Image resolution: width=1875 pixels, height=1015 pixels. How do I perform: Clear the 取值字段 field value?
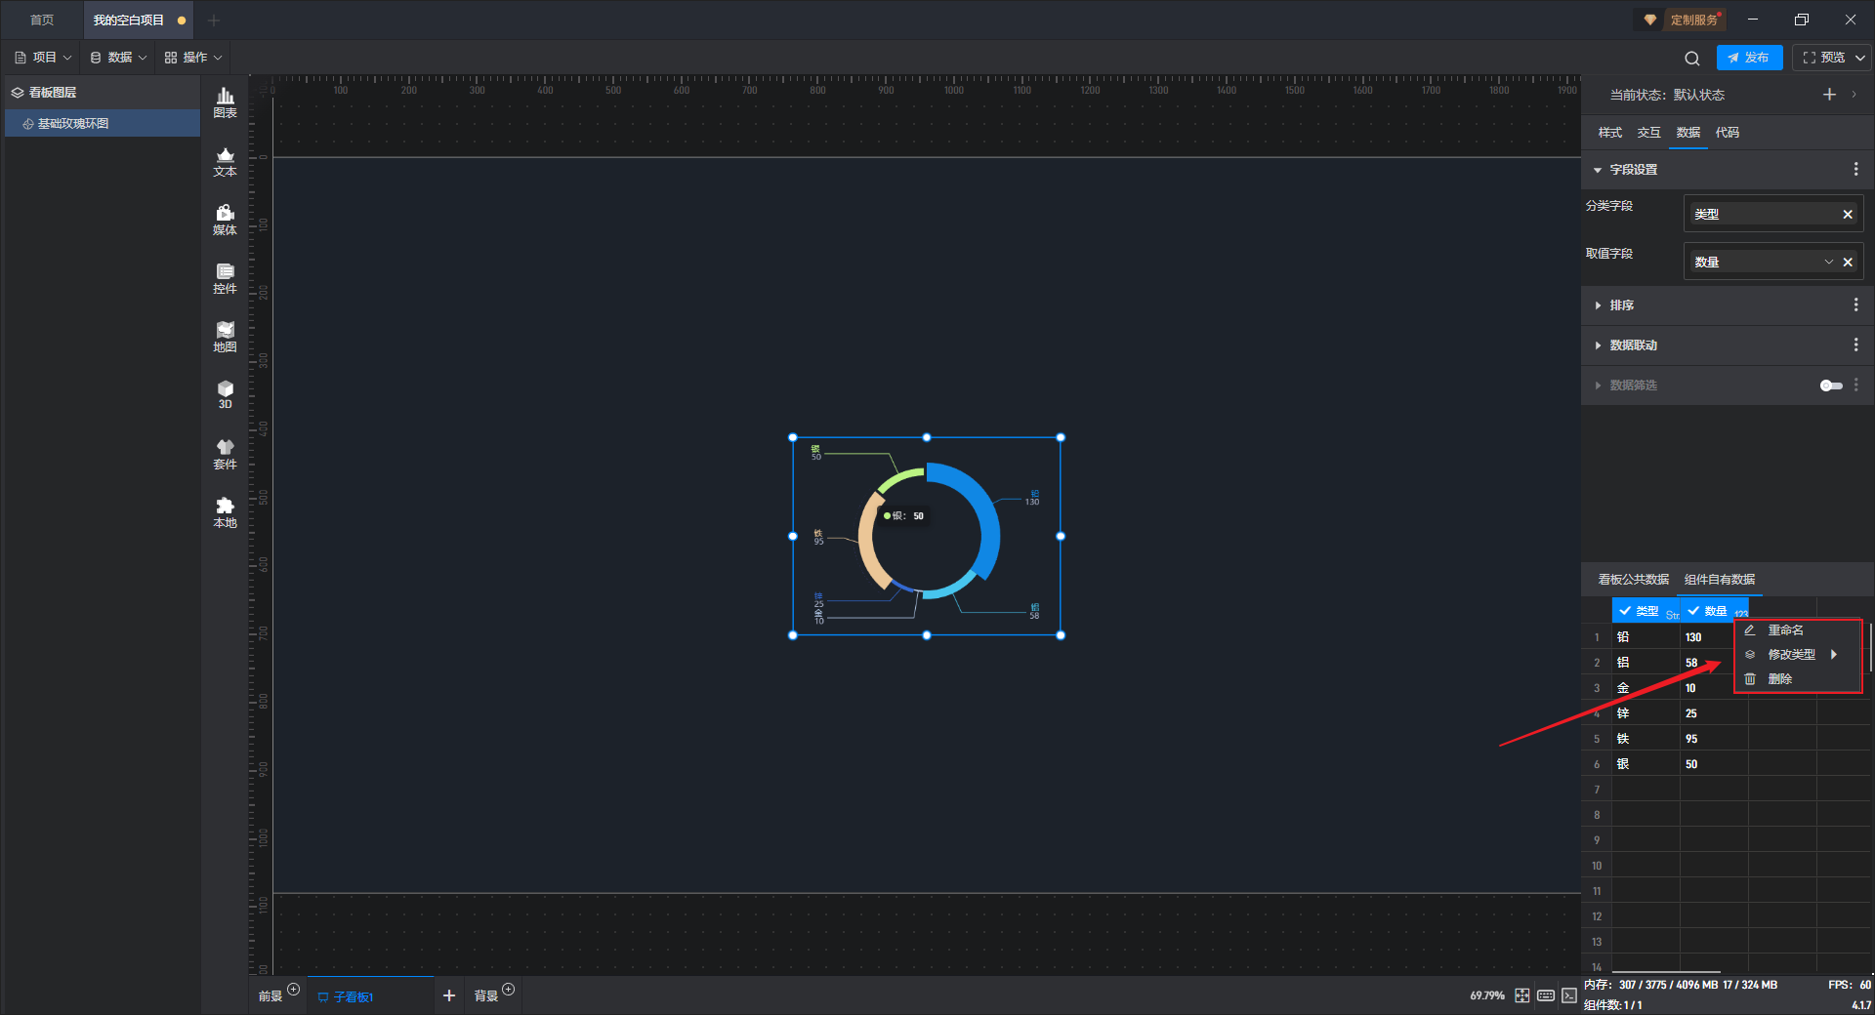1848,262
